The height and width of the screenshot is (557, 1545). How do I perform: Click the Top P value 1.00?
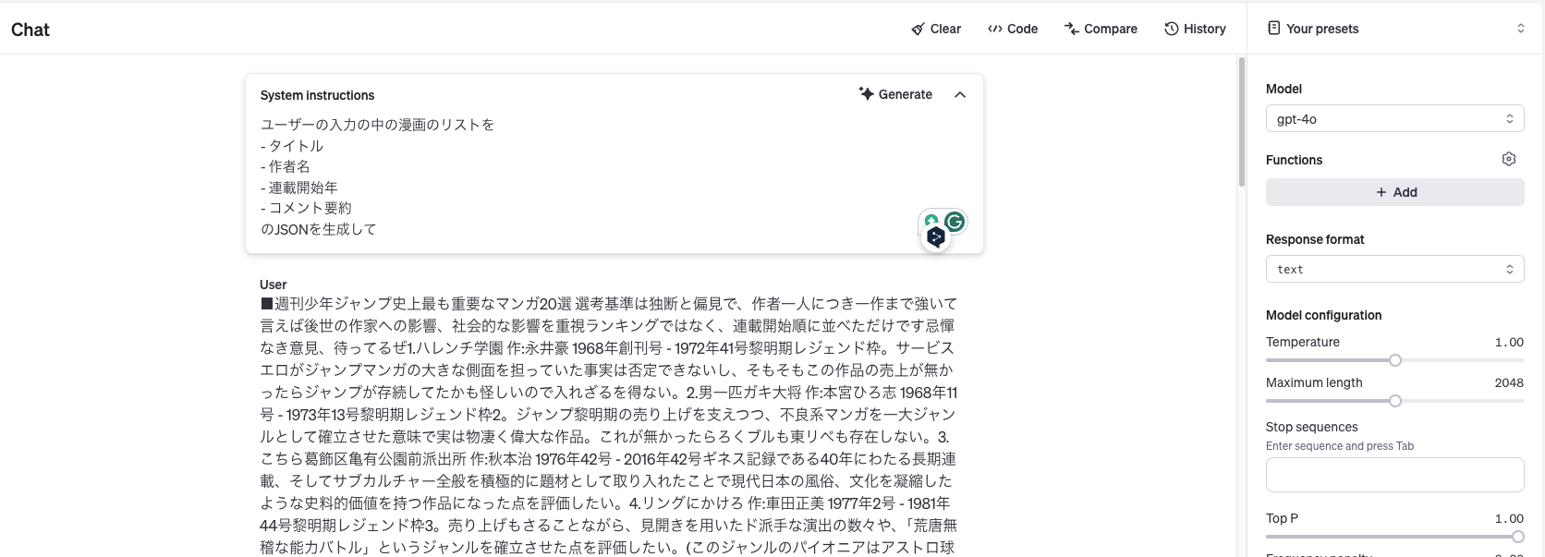point(1509,518)
